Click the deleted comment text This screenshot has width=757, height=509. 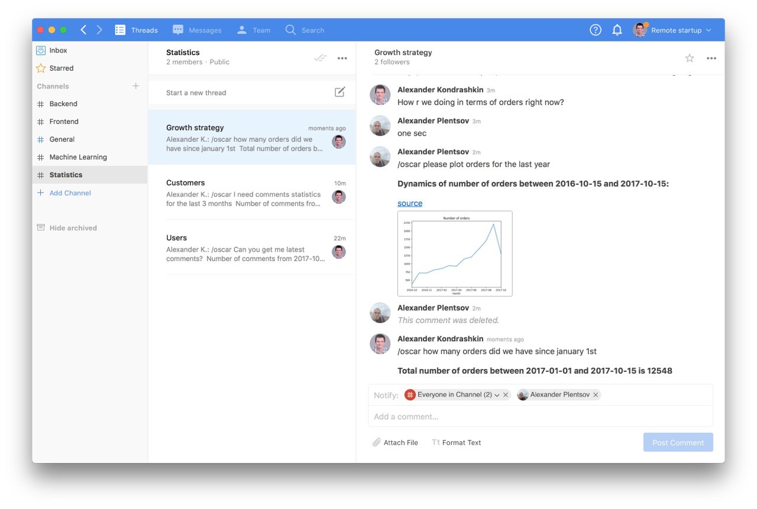(x=448, y=320)
